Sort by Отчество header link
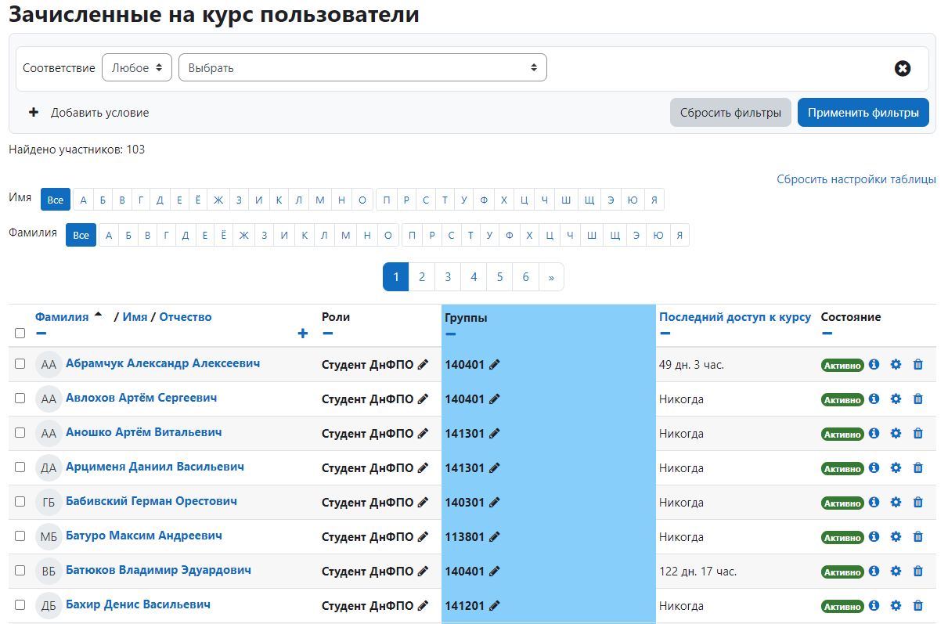This screenshot has height=624, width=948. (186, 317)
